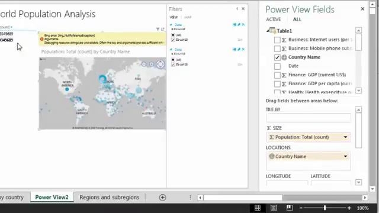Clear the second Date filter with eraser icon
This screenshot has width=379, height=213.
tap(239, 49)
